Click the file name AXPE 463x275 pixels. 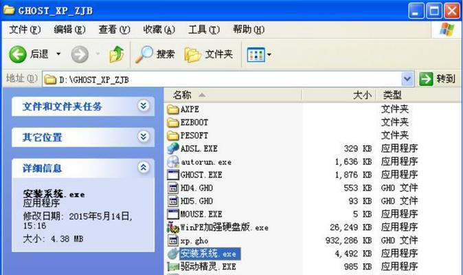click(190, 109)
